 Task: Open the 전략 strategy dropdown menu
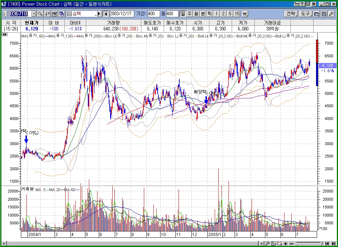[x=291, y=14]
